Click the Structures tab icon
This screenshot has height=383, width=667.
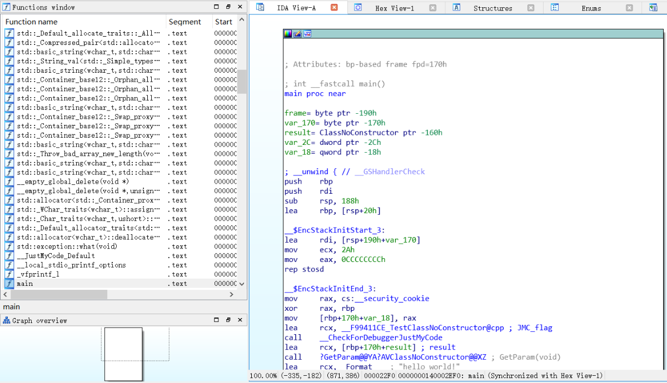pos(456,8)
